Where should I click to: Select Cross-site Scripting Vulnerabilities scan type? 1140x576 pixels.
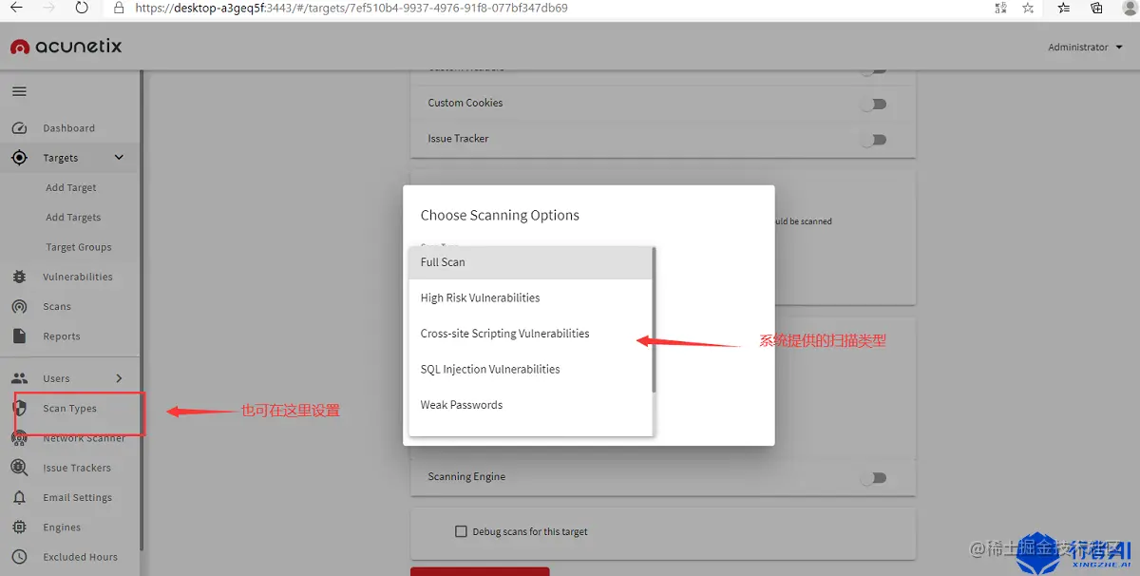click(x=530, y=334)
